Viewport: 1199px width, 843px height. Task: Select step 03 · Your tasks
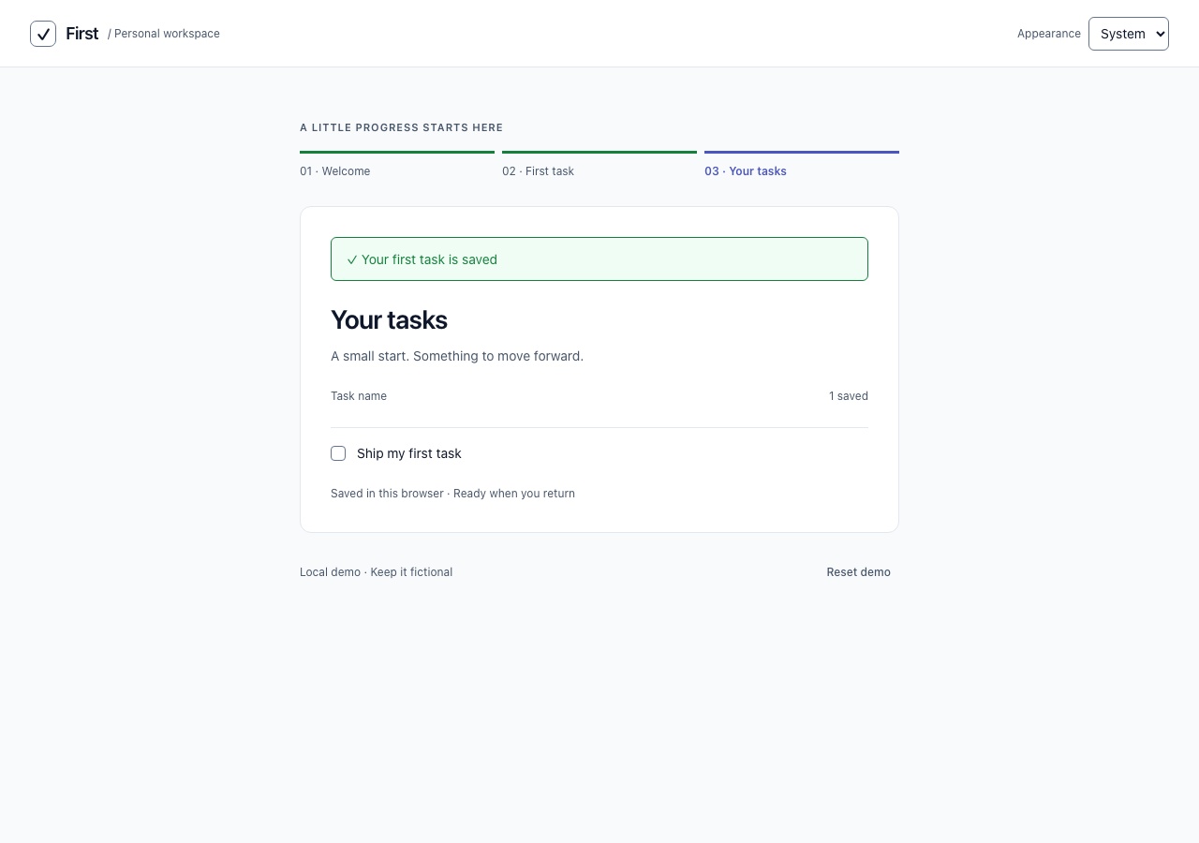(x=802, y=165)
